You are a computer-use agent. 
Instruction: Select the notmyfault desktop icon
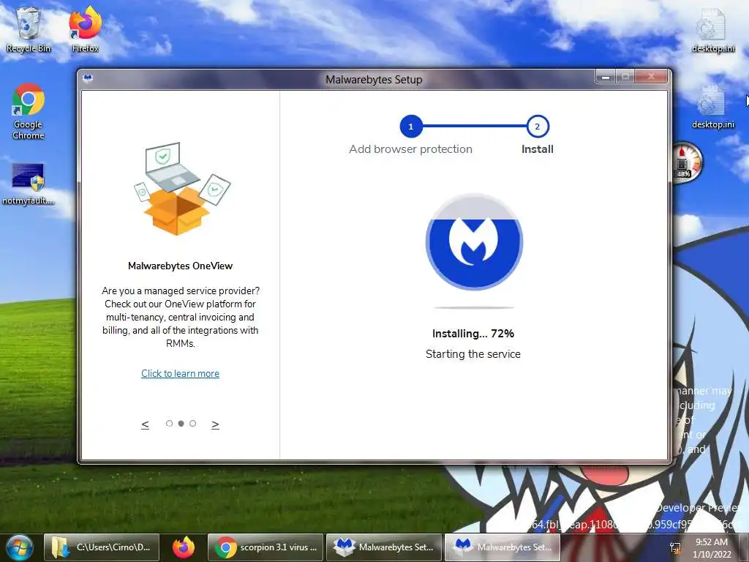point(29,184)
